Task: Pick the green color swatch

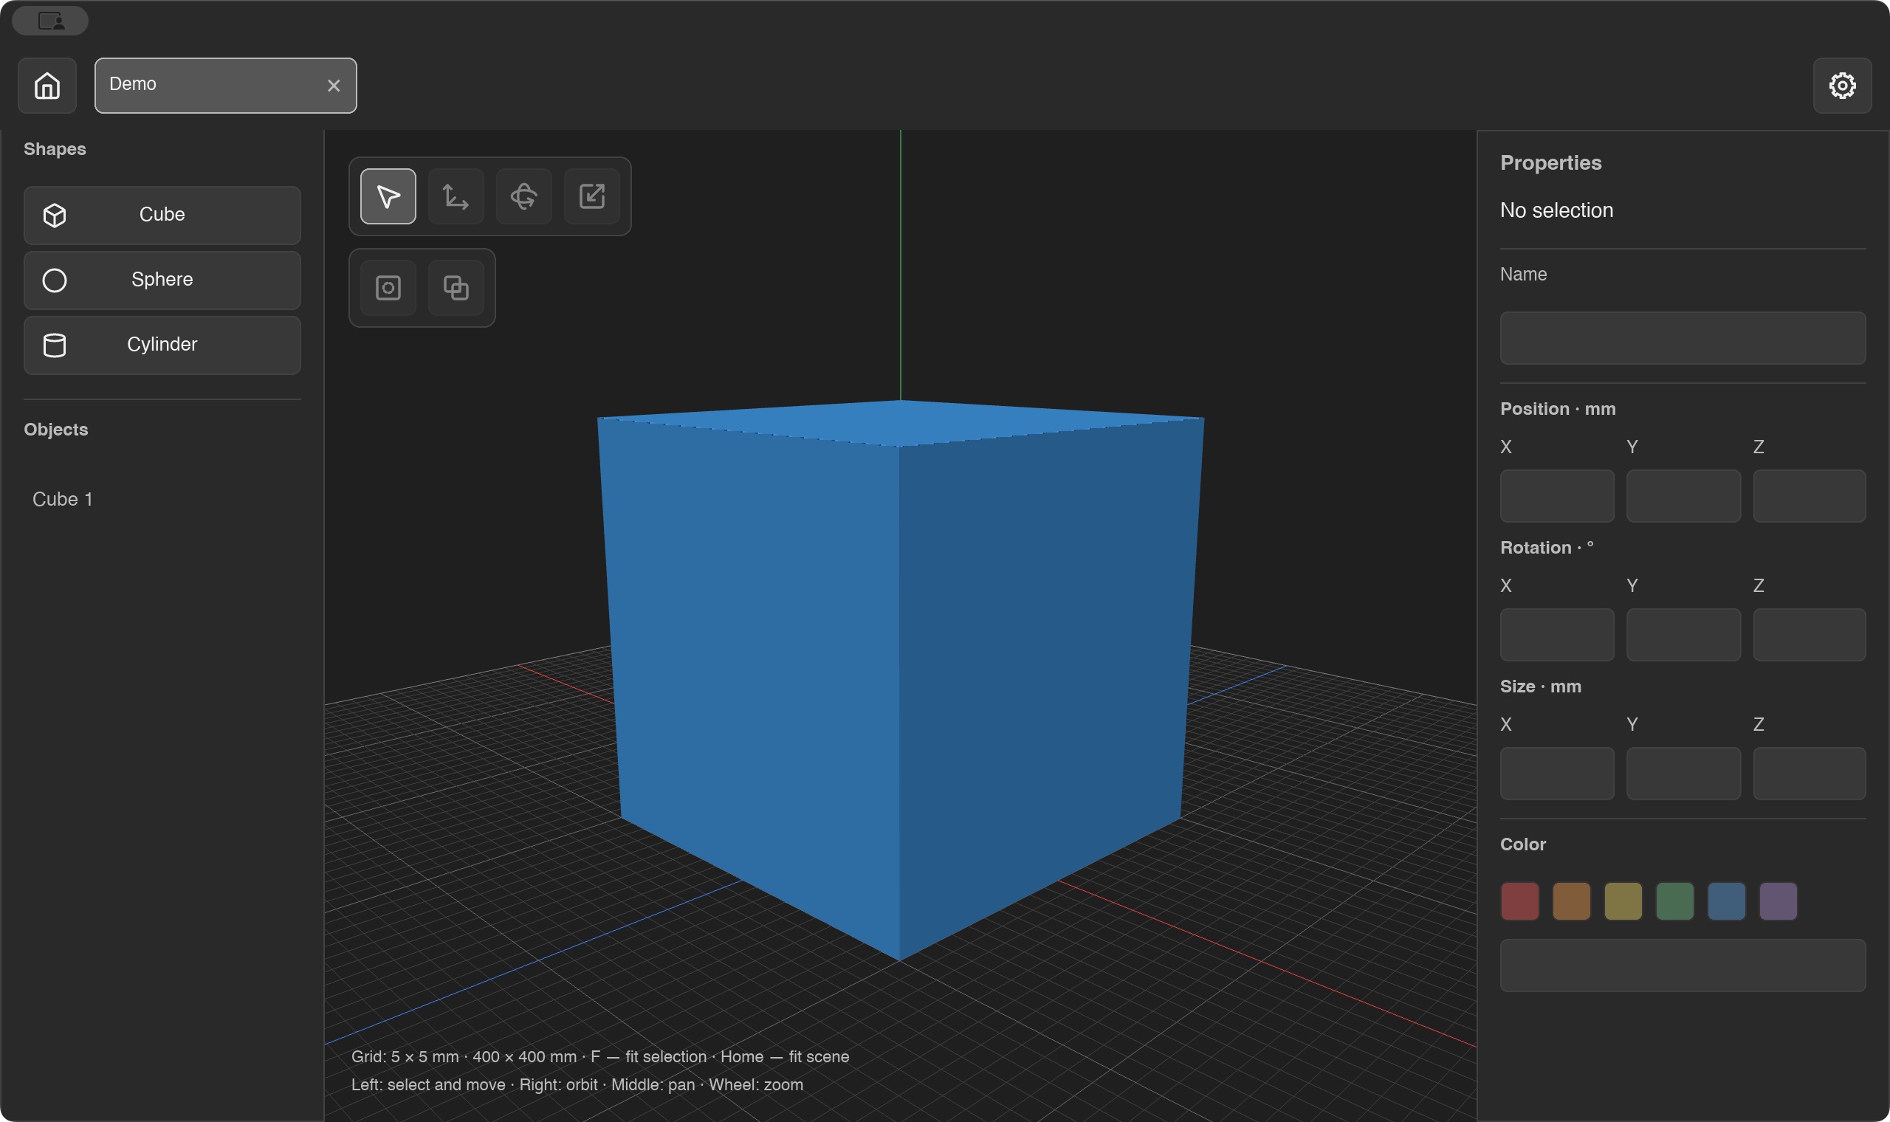Action: click(1674, 901)
